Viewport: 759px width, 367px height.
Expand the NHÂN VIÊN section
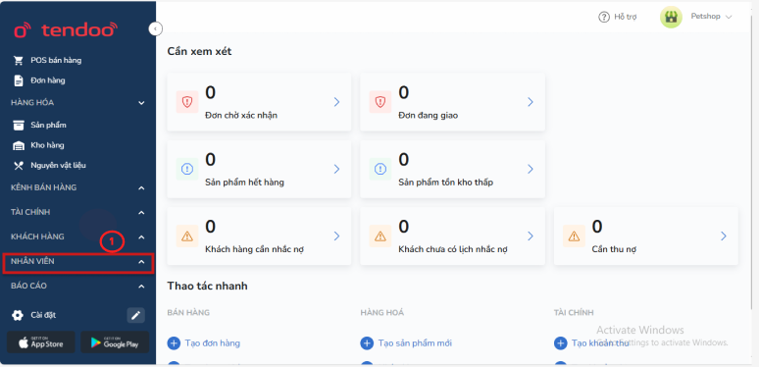[141, 261]
